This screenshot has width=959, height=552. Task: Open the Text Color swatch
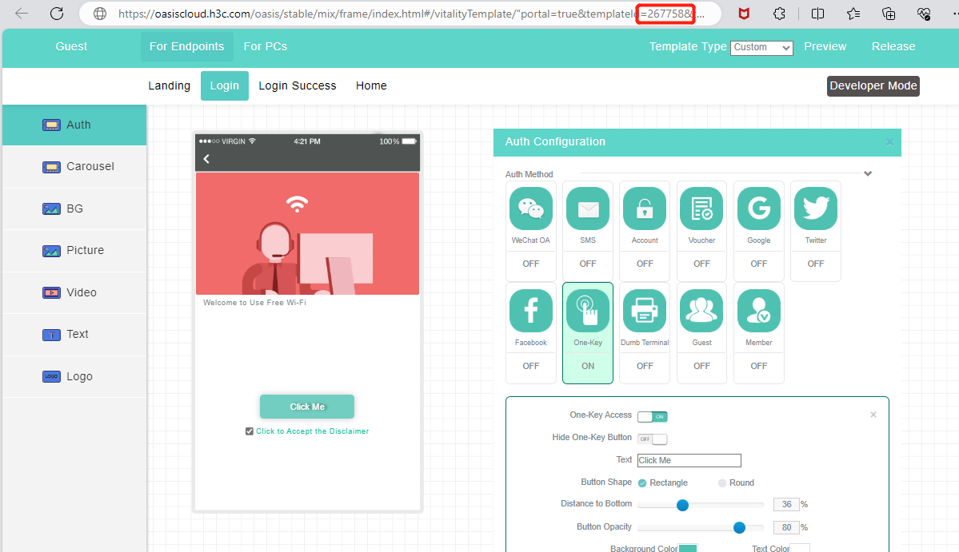800,548
